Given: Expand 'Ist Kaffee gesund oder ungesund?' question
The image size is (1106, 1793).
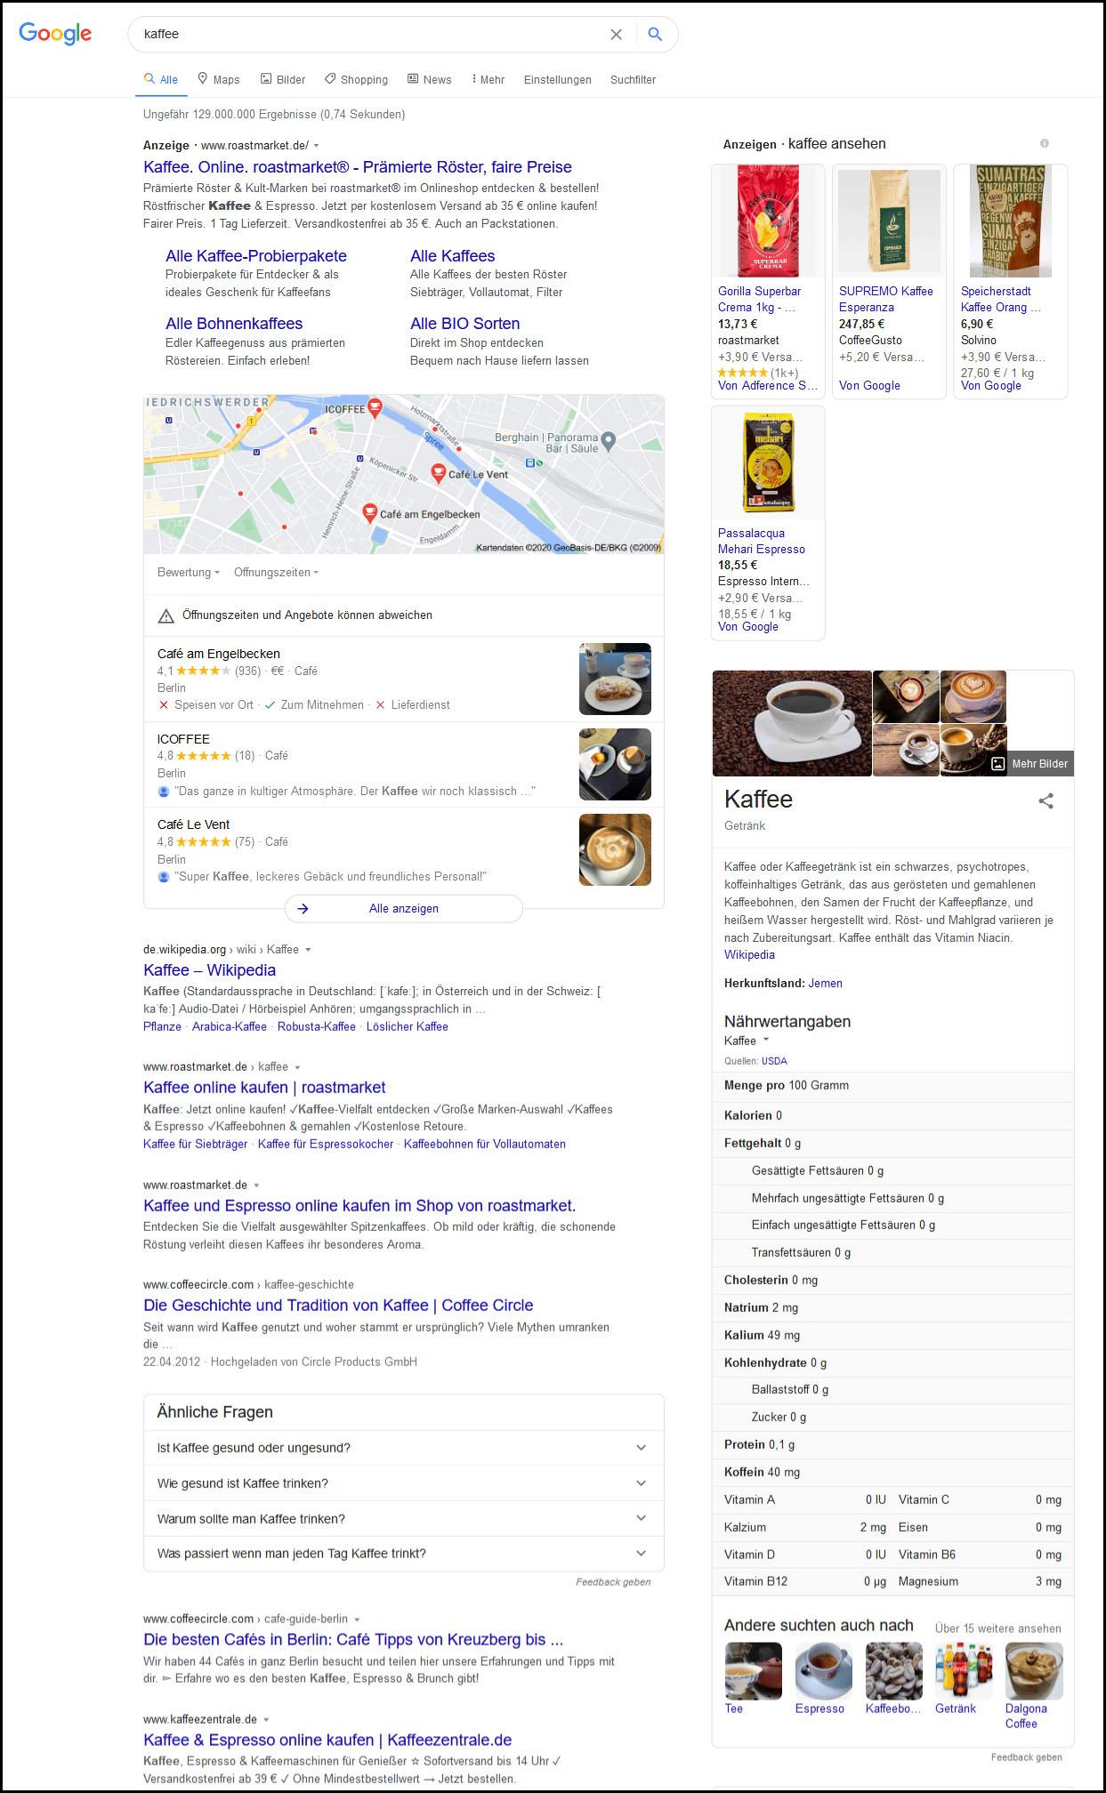Looking at the screenshot, I should (403, 1448).
